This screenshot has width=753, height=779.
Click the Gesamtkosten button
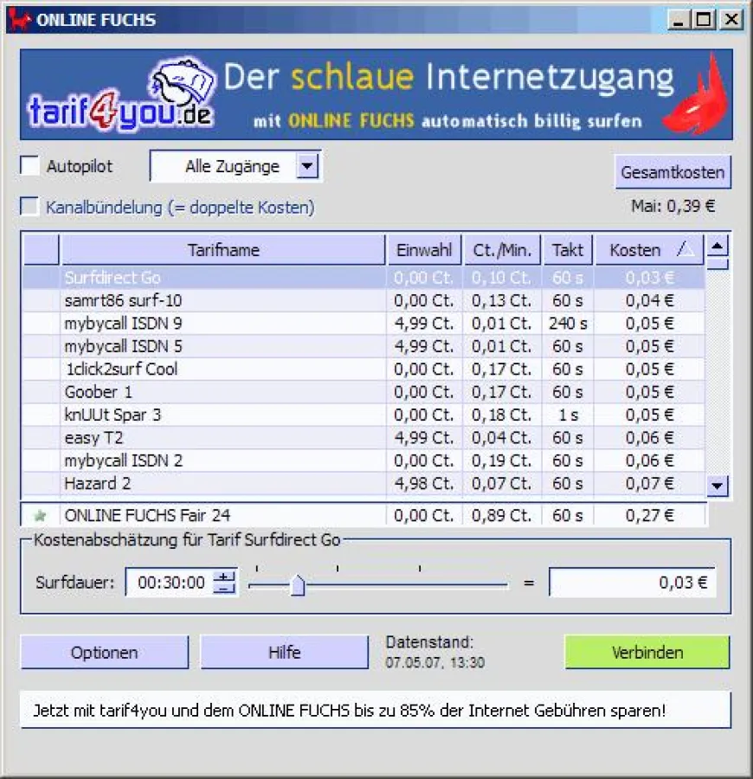(x=673, y=171)
